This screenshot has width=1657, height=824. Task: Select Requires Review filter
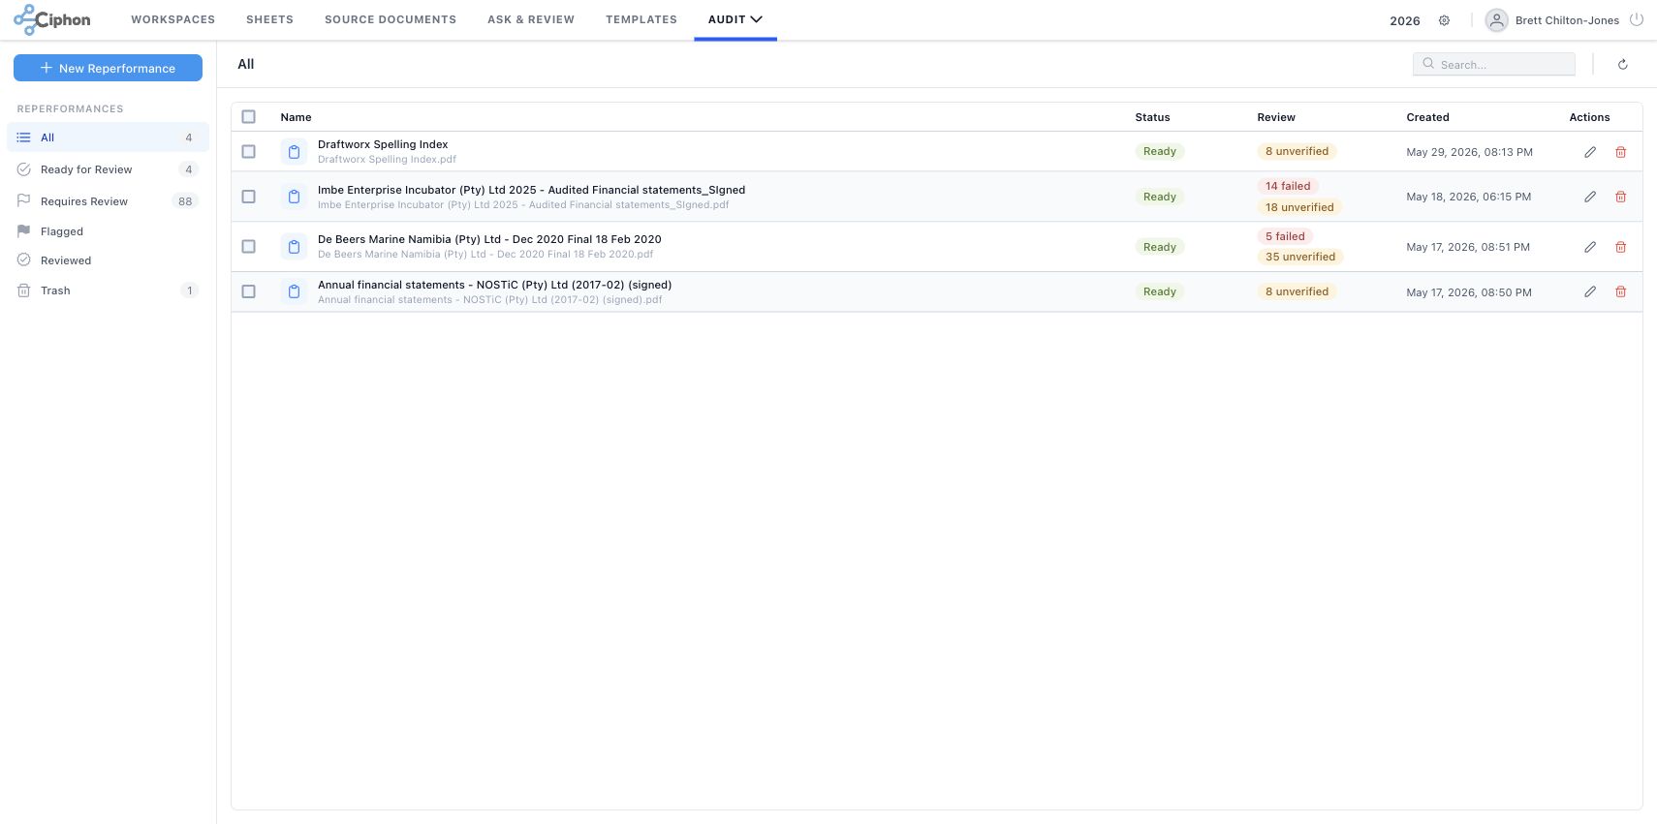108,201
